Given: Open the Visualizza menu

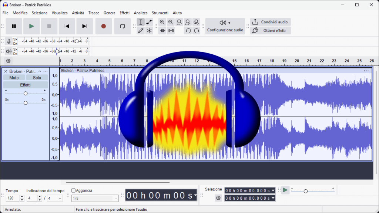Looking at the screenshot, I should click(60, 13).
